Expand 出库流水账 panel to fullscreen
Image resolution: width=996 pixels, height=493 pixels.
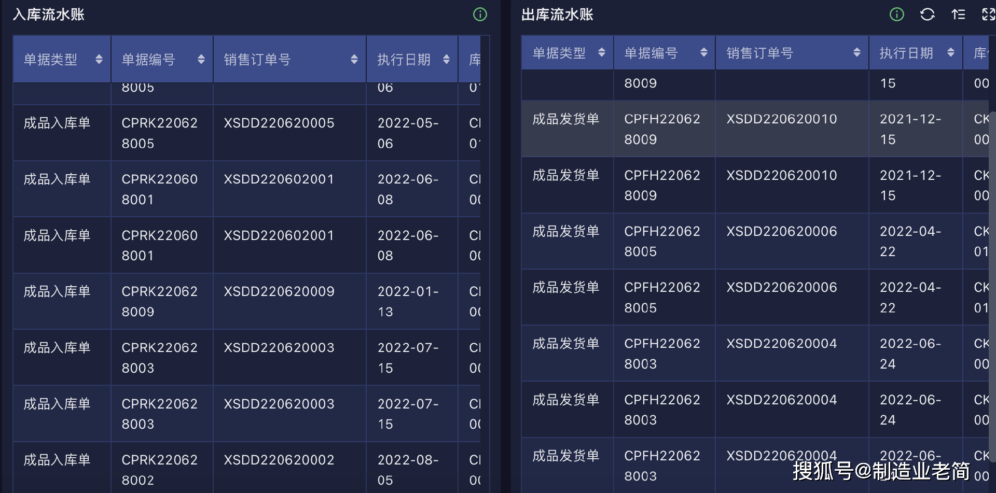(989, 15)
